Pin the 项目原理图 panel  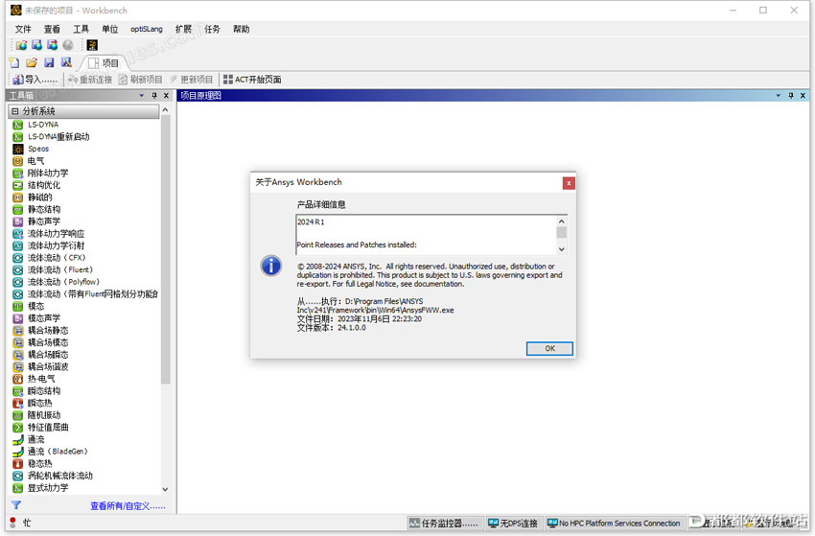tap(791, 96)
